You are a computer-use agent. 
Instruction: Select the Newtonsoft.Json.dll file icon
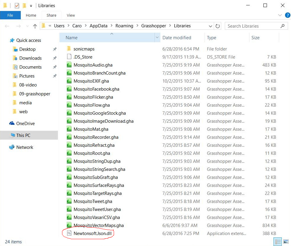(x=69, y=233)
